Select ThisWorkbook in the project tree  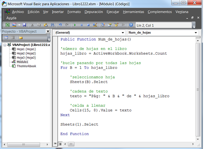(x=26, y=66)
